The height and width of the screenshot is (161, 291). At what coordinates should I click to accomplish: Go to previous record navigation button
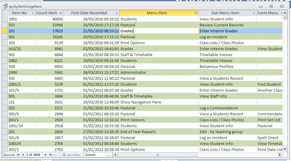(x=23, y=155)
